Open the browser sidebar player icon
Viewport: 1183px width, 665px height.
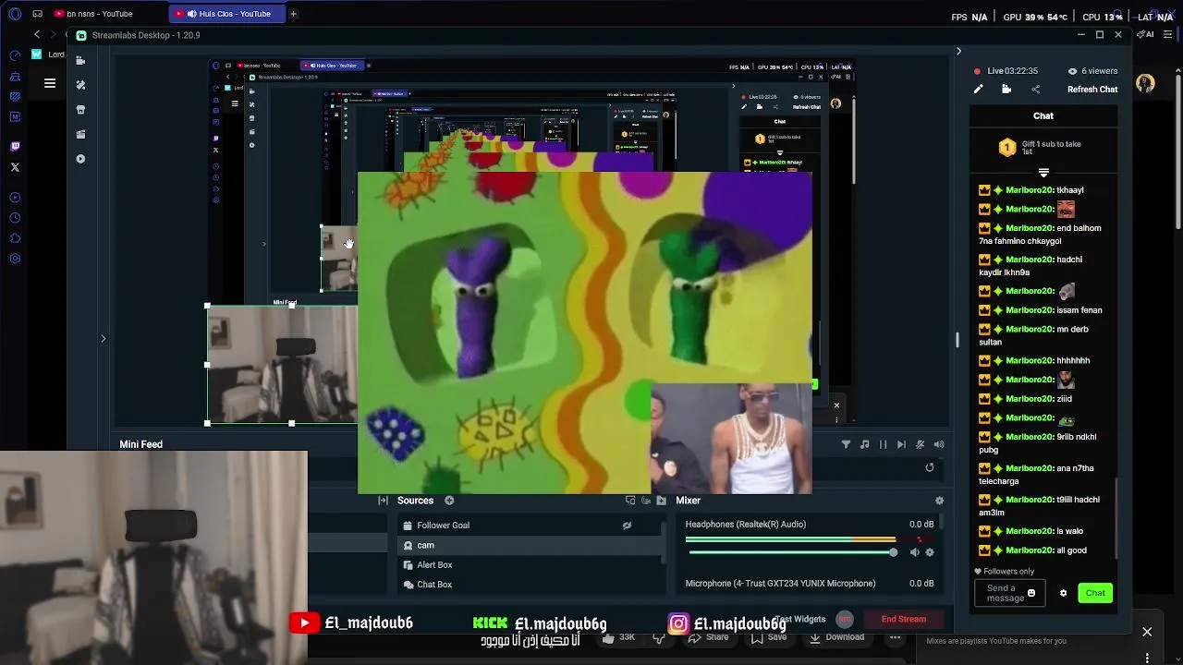point(15,198)
